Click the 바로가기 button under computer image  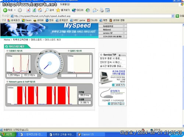(x=118, y=85)
